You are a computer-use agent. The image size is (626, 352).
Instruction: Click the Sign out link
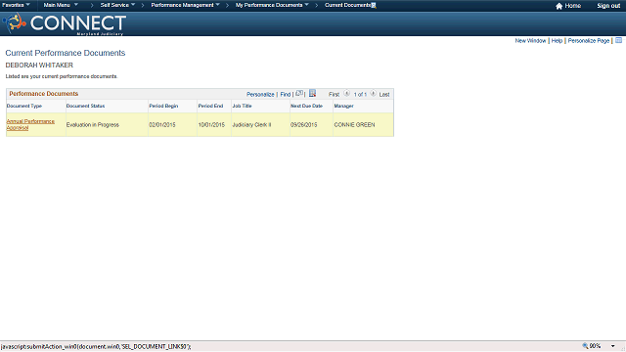pos(608,6)
